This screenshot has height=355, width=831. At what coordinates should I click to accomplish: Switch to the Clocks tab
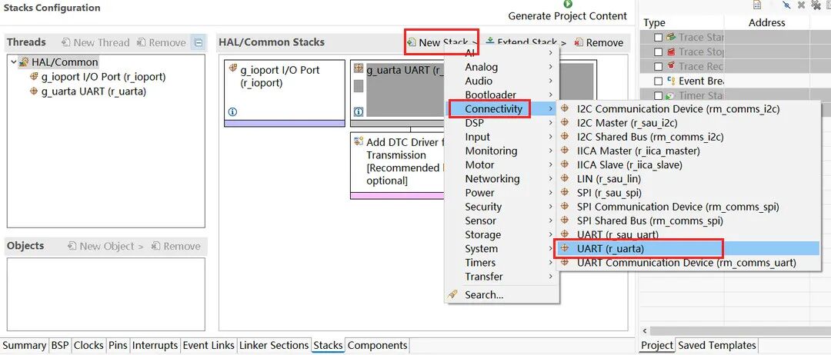[88, 346]
